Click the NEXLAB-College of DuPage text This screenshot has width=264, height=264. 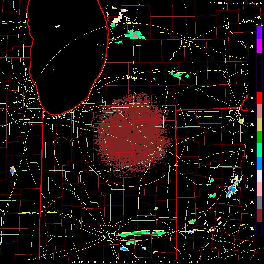click(x=234, y=3)
